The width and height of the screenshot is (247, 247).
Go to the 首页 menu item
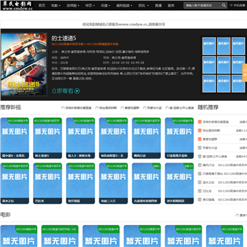click(42, 5)
